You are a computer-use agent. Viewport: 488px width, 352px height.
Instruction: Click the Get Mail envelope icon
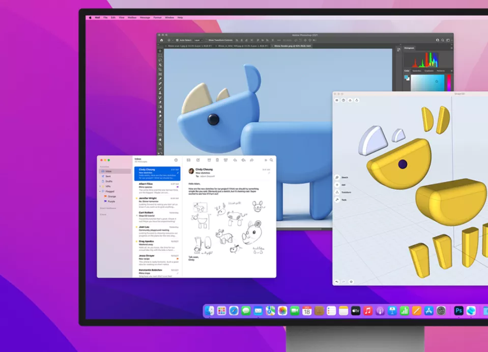189,160
